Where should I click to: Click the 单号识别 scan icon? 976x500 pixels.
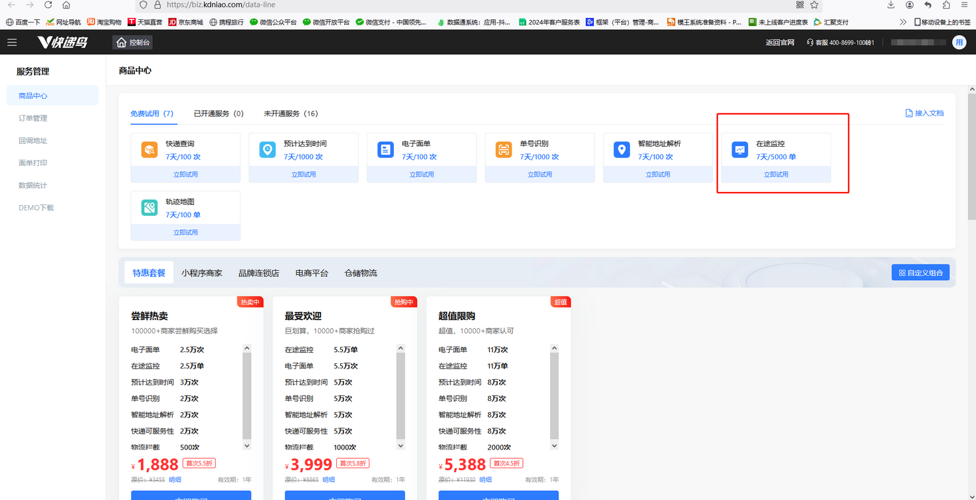click(x=504, y=150)
